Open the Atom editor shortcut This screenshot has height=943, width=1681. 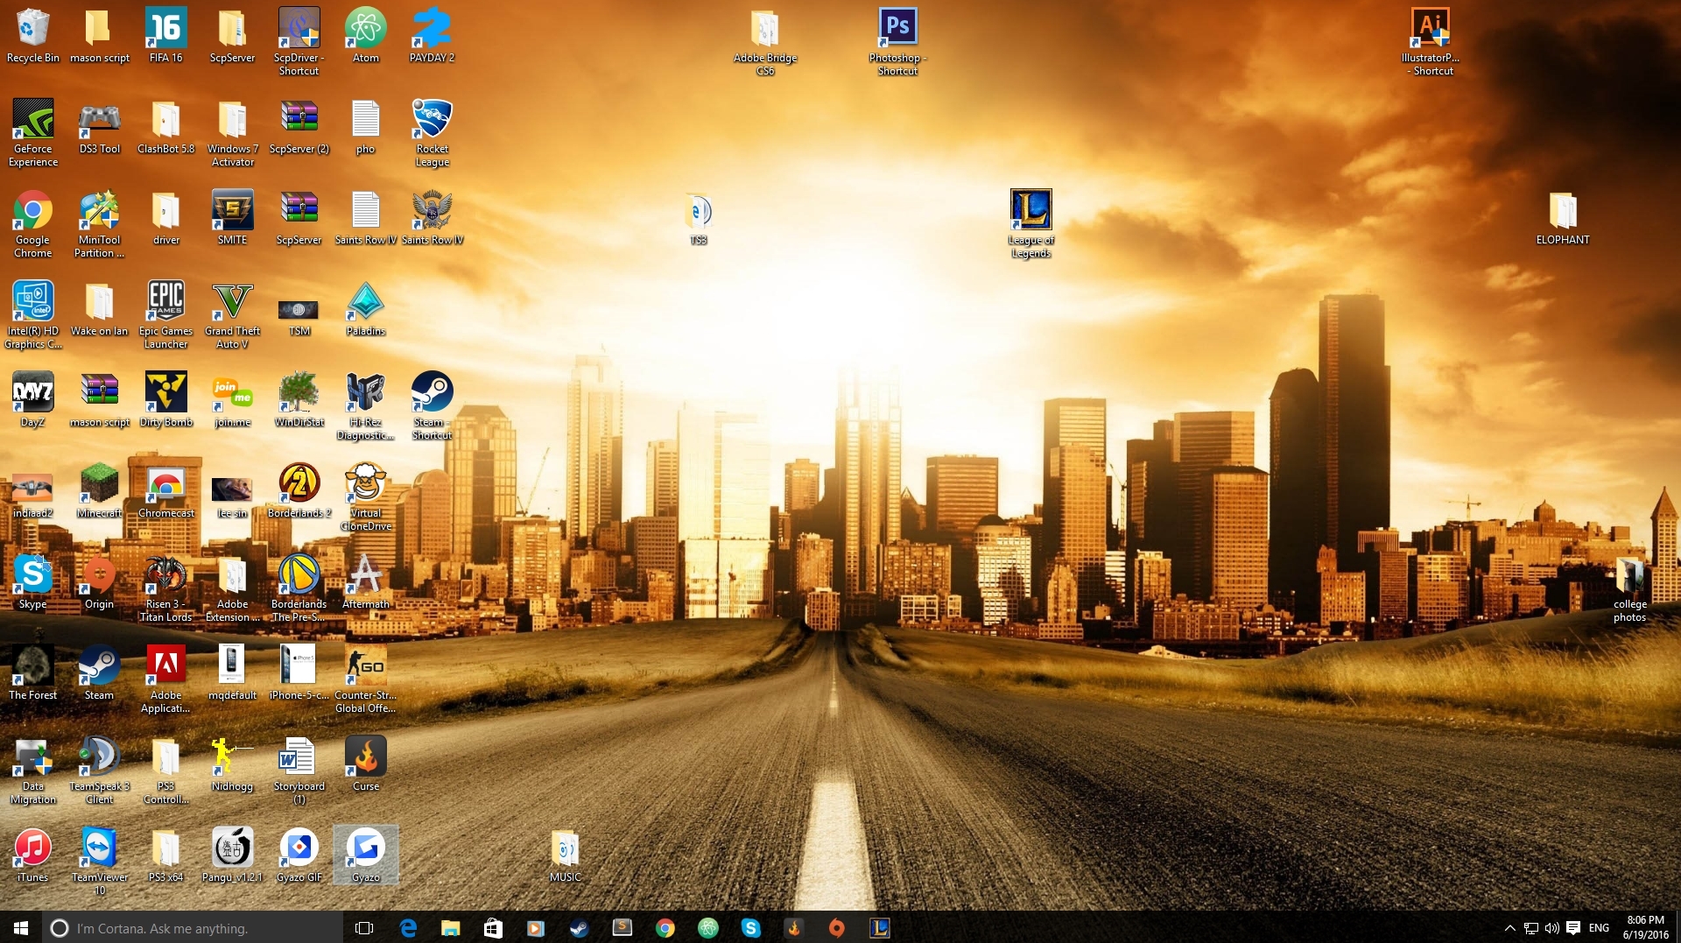click(x=365, y=36)
